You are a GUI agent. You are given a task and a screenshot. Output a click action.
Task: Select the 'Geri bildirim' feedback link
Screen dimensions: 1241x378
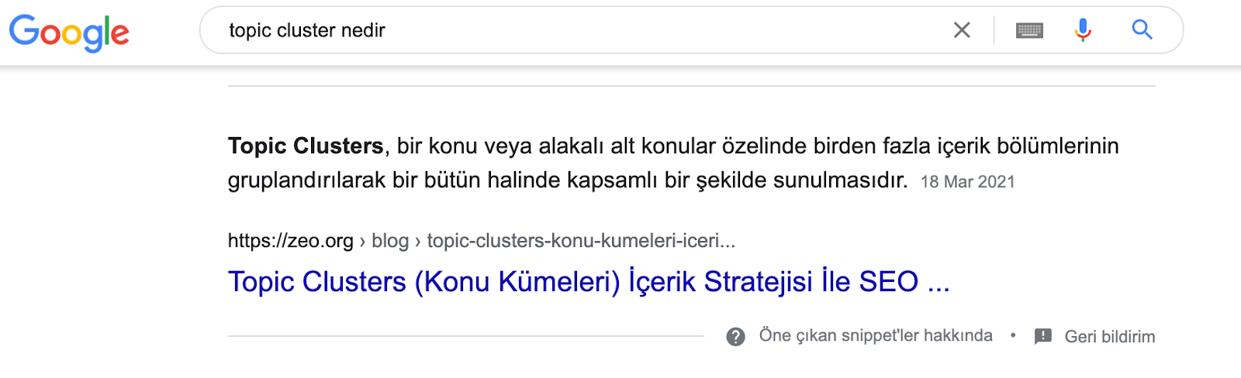pyautogui.click(x=1110, y=336)
